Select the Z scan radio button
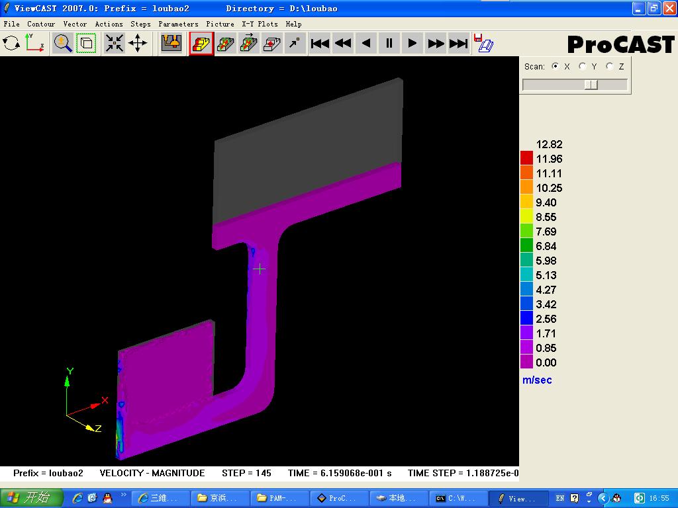The height and width of the screenshot is (508, 678). (610, 66)
